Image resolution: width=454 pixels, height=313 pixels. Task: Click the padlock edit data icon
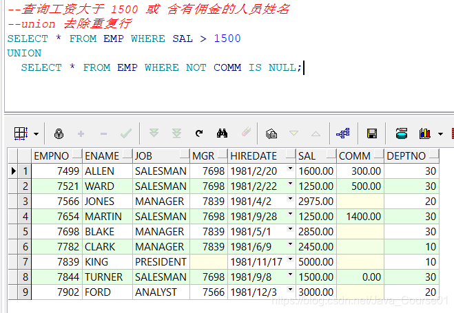[x=59, y=134]
